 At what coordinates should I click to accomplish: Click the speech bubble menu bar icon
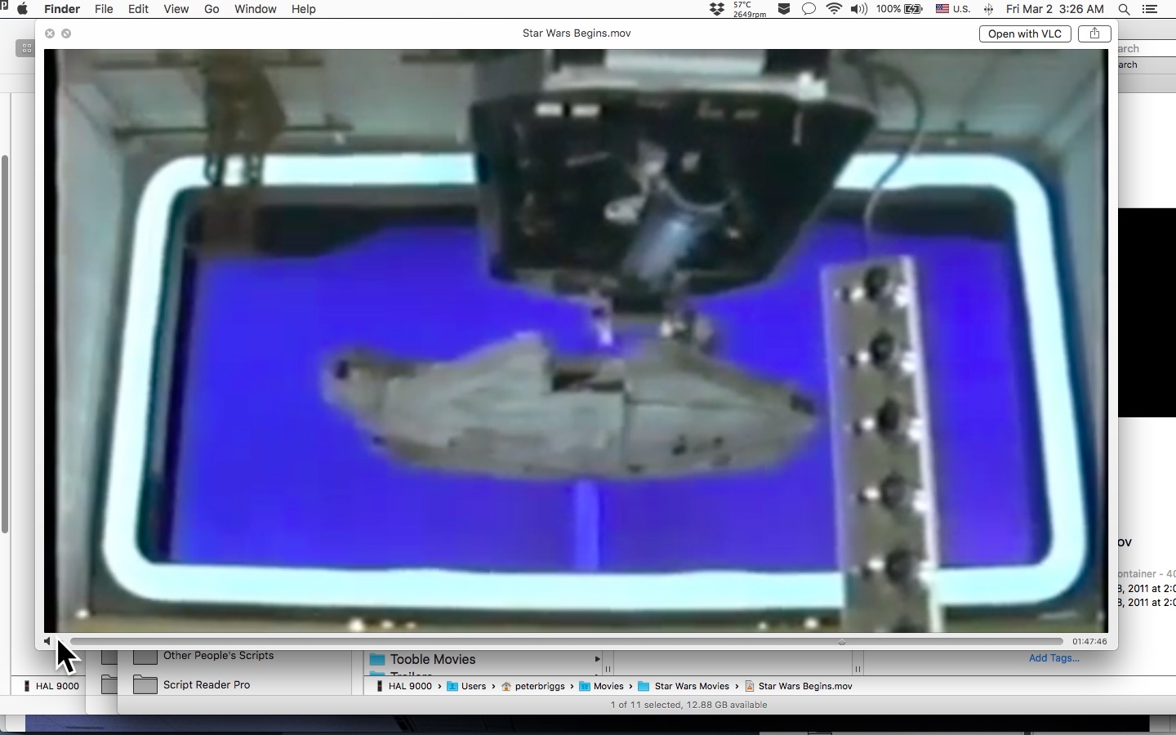(x=808, y=9)
